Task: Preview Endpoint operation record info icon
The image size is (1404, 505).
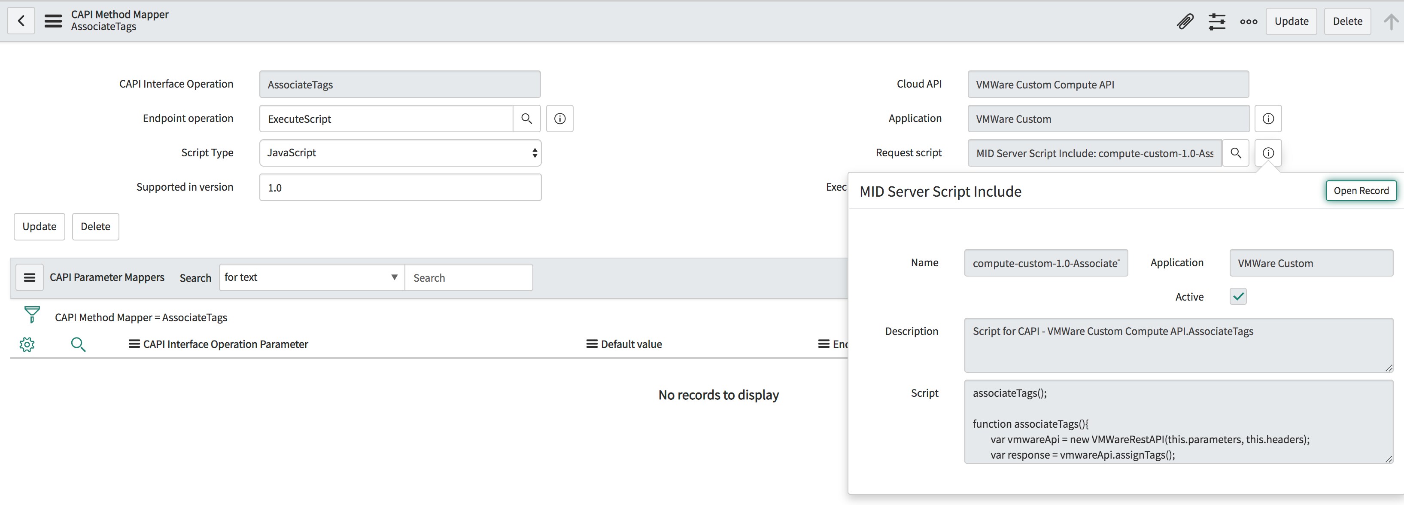Action: [x=560, y=119]
